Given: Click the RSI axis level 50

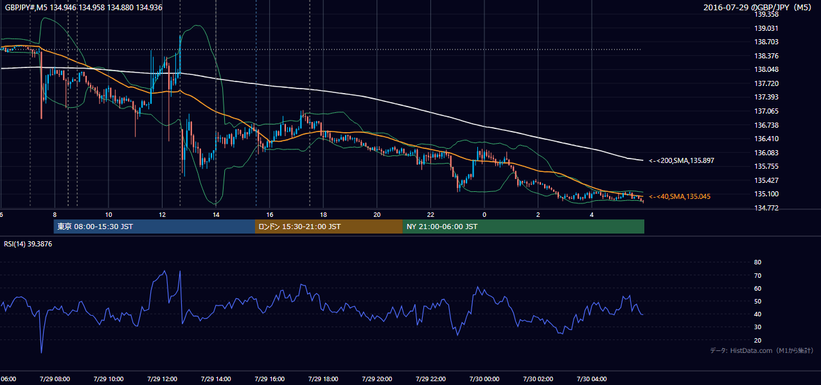Looking at the screenshot, I should 758,301.
